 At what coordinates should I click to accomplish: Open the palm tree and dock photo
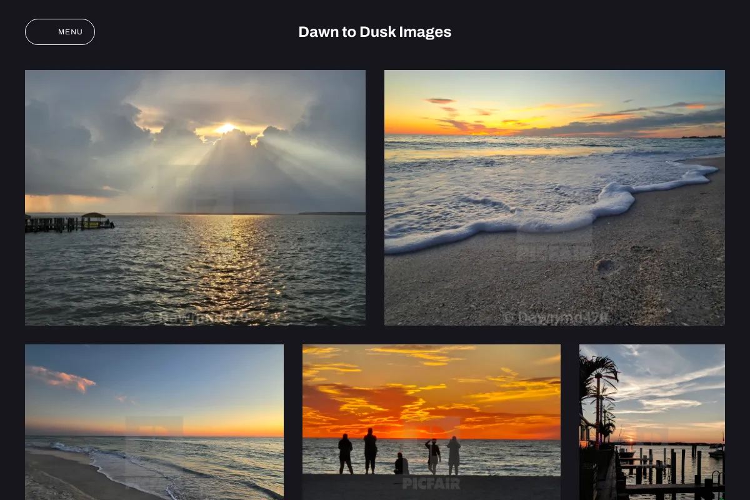tap(652, 422)
